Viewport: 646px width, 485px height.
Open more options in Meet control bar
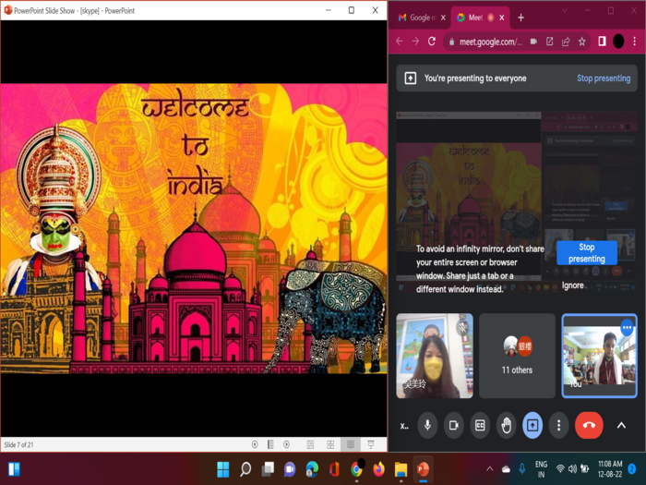tap(558, 425)
